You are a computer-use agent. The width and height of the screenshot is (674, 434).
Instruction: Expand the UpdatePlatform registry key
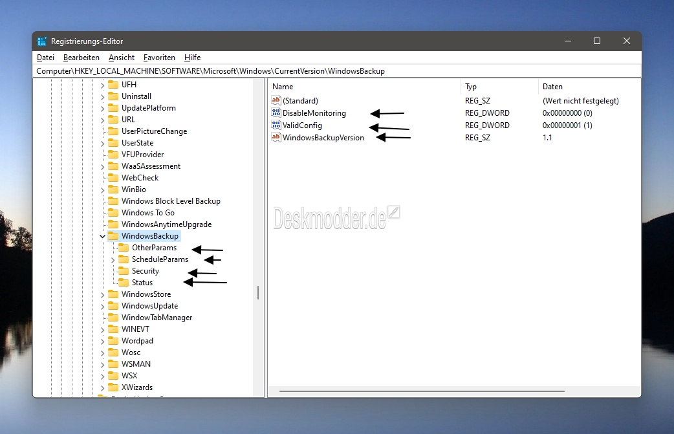[102, 108]
